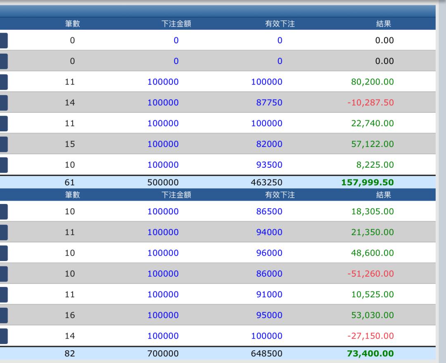This screenshot has width=446, height=363.
Task: Select the 500000 total bet amount
Action: 163,183
